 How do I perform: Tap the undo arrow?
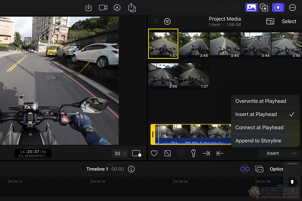223,8
